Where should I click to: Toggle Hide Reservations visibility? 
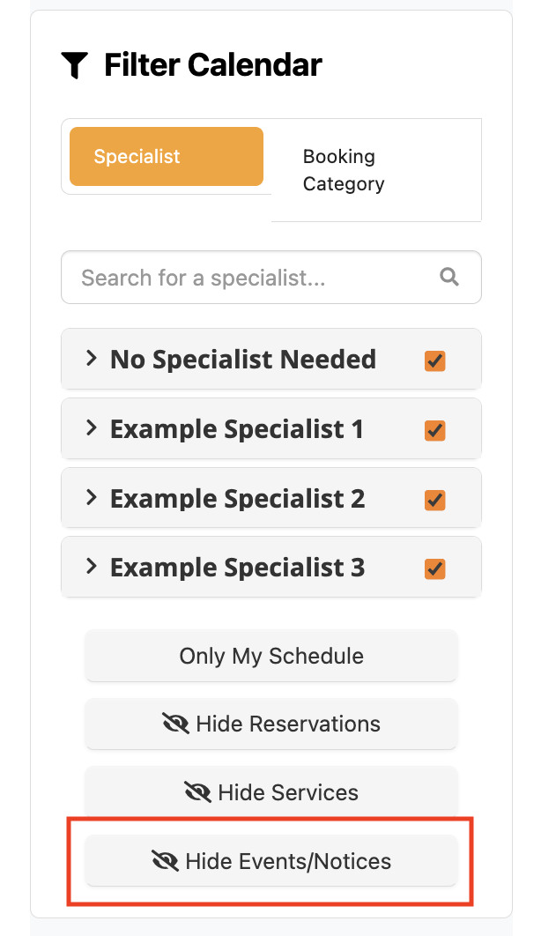(270, 723)
